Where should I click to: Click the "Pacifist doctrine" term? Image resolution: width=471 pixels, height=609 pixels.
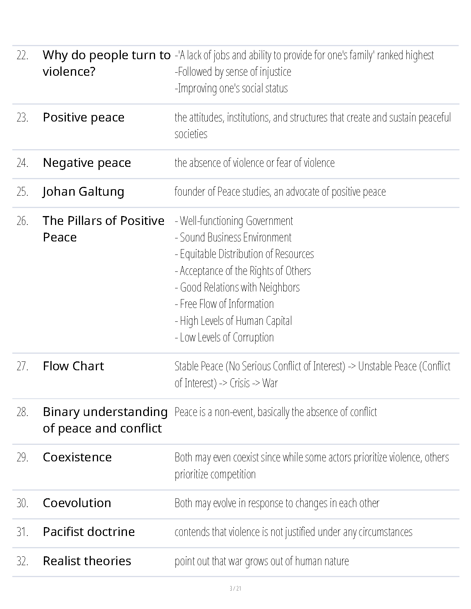(x=89, y=532)
